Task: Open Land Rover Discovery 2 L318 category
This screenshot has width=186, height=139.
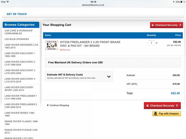Action: click(x=21, y=63)
